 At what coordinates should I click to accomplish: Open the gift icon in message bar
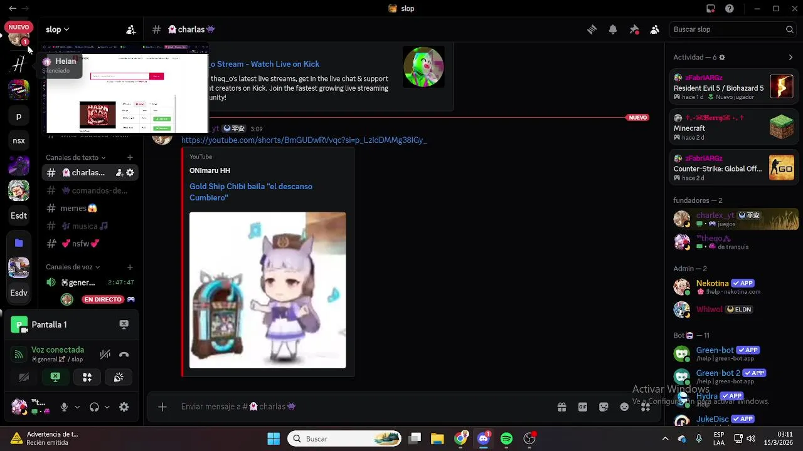(x=561, y=407)
